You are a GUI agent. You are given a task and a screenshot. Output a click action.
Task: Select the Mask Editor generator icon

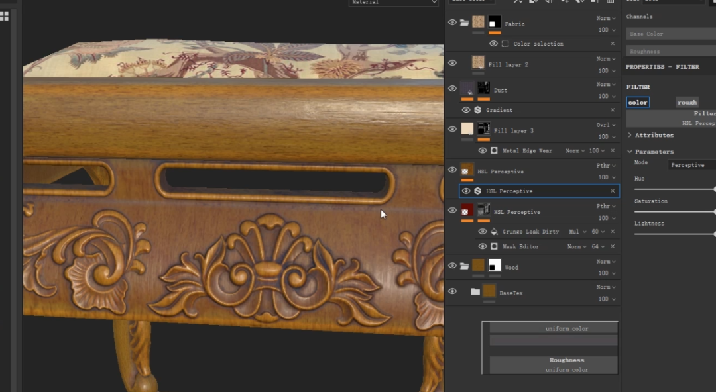494,246
